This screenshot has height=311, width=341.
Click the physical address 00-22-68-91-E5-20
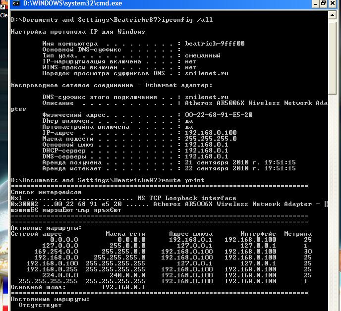click(x=219, y=115)
